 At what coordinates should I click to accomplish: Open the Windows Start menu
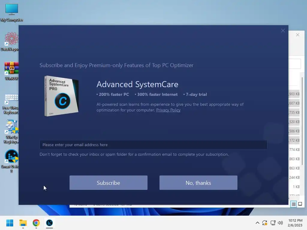click(x=10, y=223)
